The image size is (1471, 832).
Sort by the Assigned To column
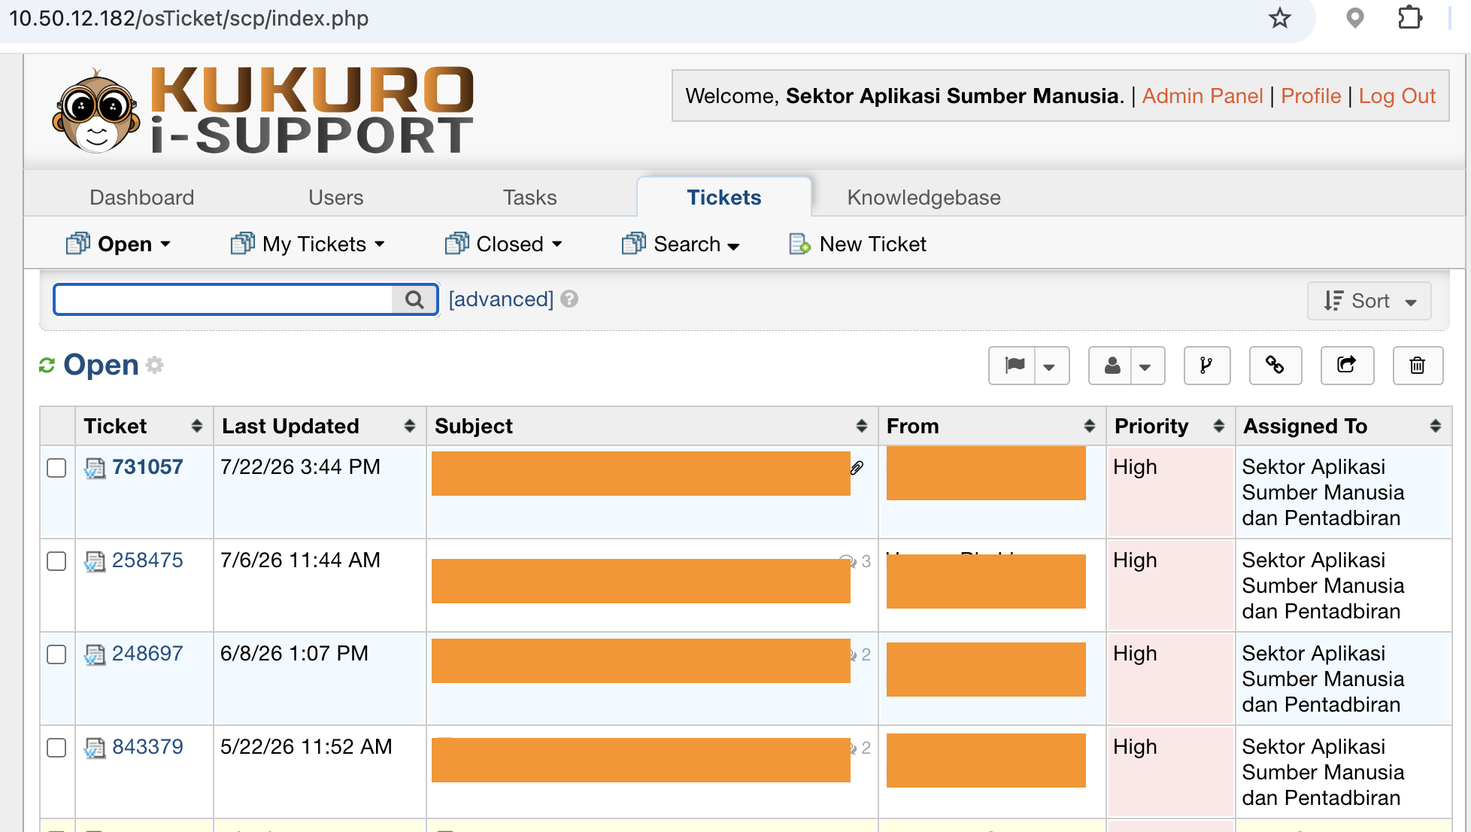pyautogui.click(x=1343, y=426)
